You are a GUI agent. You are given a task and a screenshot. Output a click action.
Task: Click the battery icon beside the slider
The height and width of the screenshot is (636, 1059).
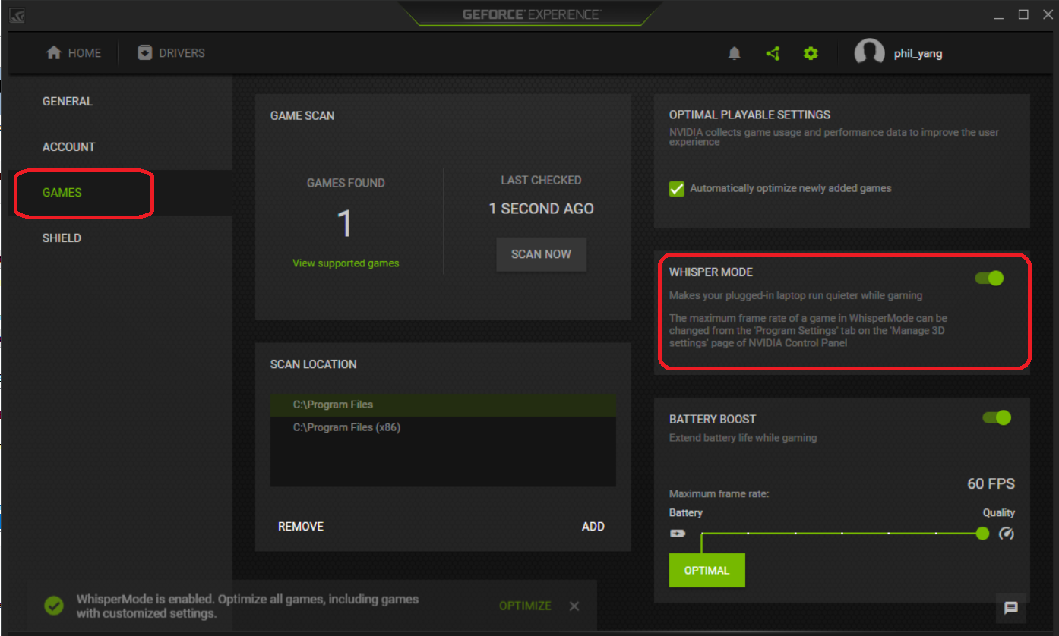point(677,534)
